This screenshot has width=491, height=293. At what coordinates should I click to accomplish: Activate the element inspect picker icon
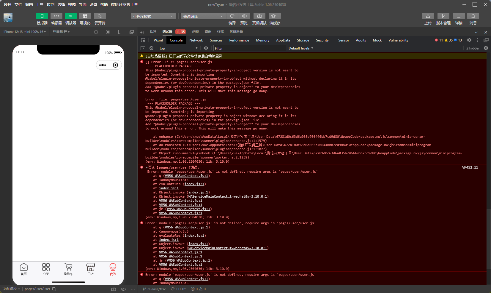[x=143, y=40]
